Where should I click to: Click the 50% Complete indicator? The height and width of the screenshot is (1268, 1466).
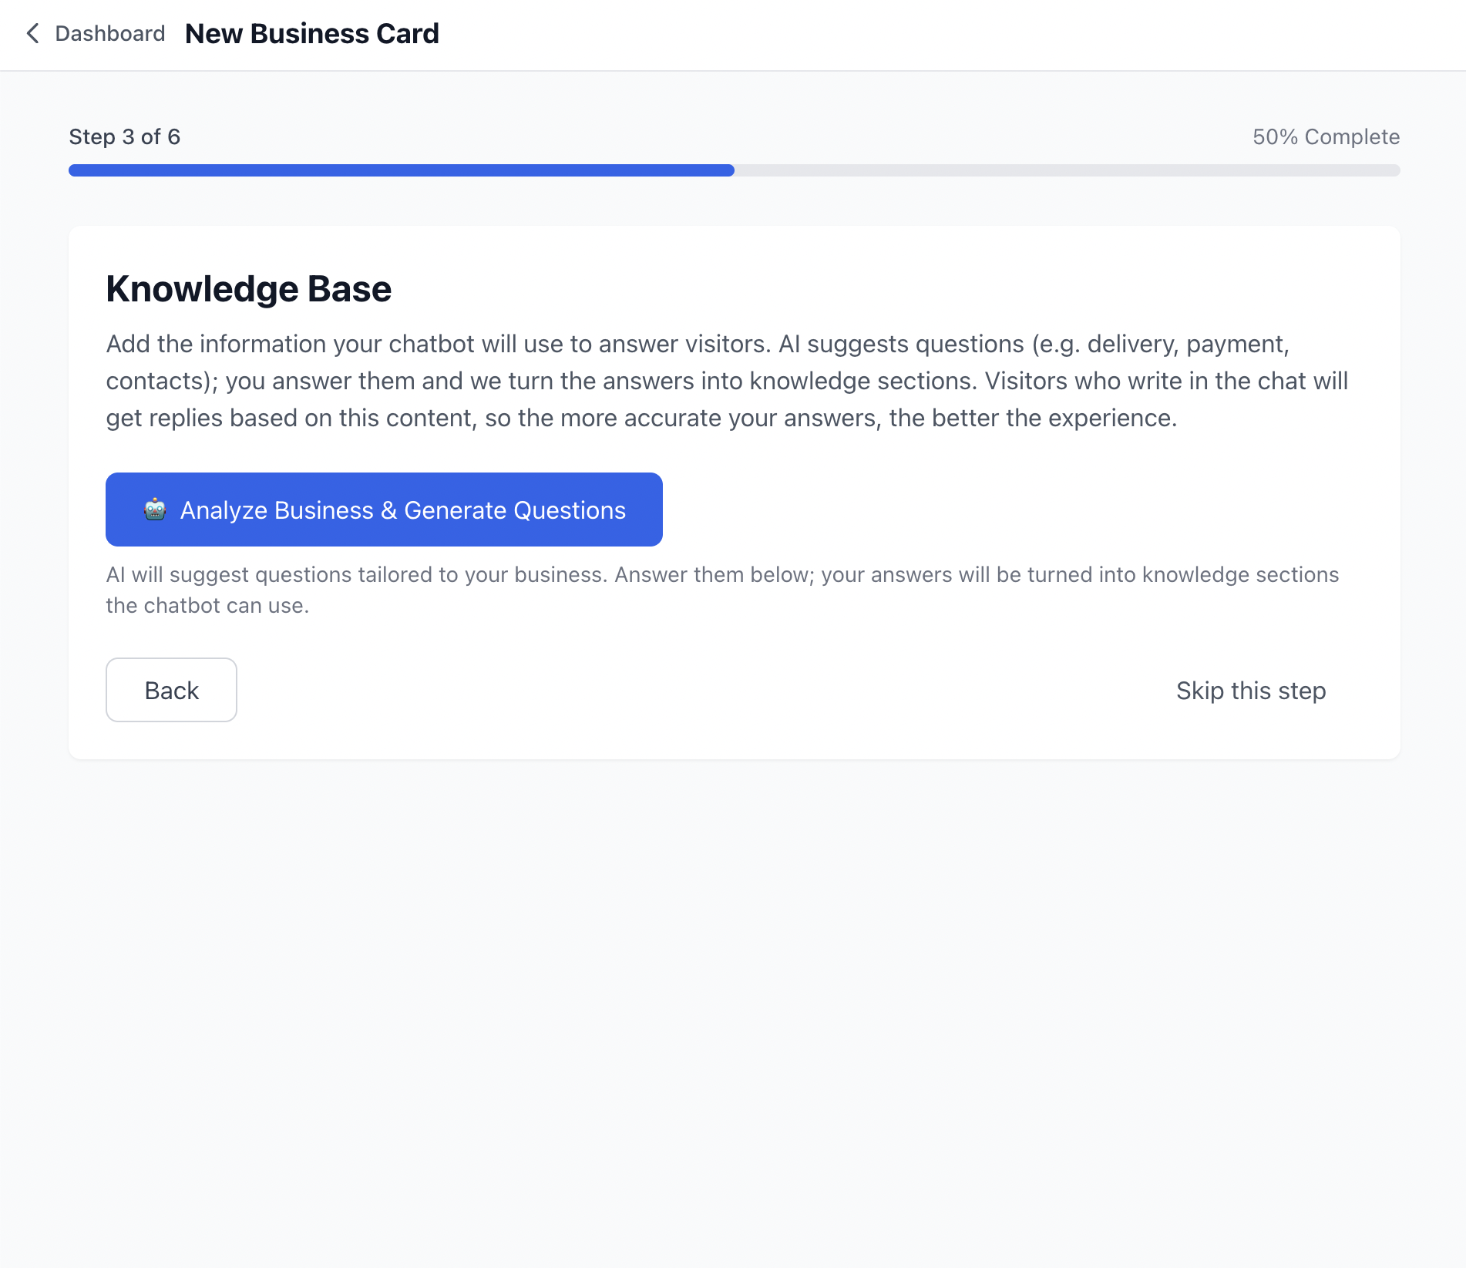[x=1325, y=136]
